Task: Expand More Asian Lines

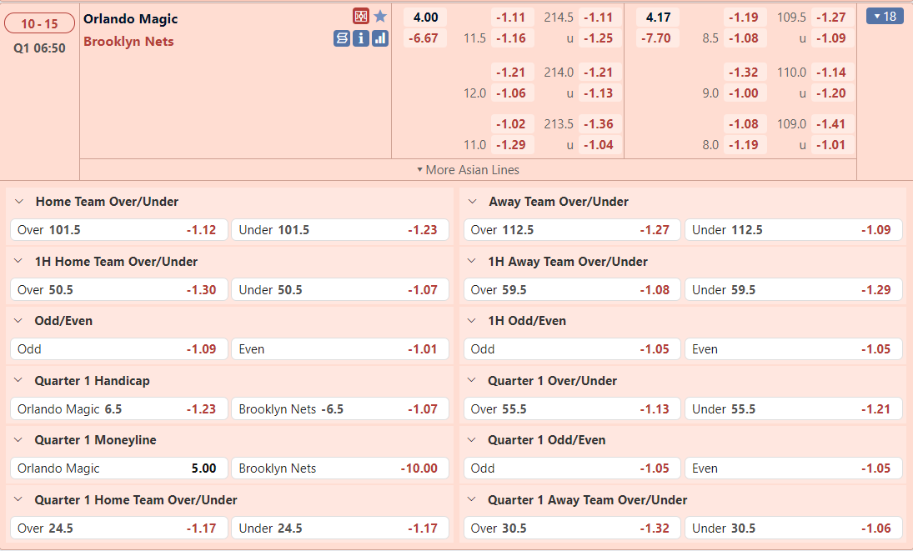Action: tap(468, 170)
